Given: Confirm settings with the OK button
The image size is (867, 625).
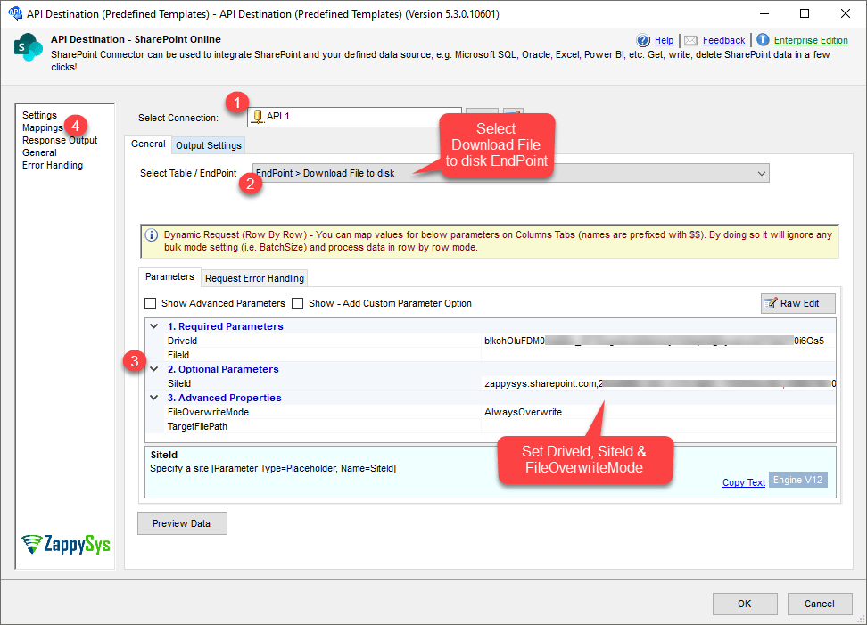Looking at the screenshot, I should tap(744, 604).
